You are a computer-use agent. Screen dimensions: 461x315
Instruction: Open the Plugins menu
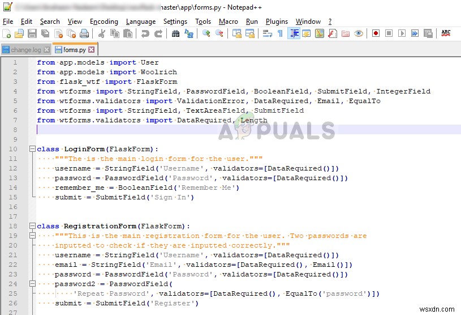(277, 22)
